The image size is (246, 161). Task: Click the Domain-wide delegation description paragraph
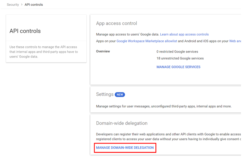(168, 137)
